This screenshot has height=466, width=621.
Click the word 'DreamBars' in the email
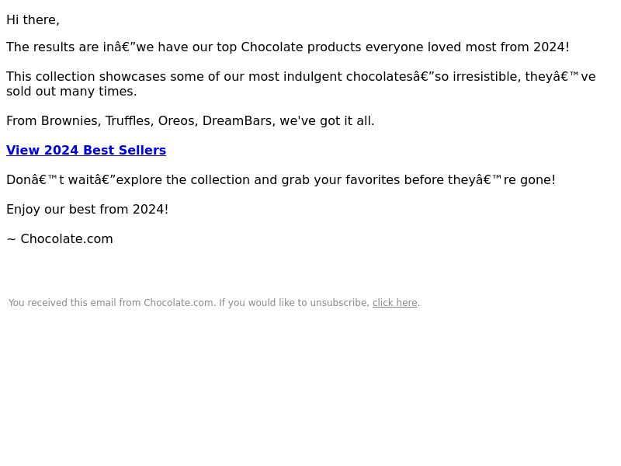[x=238, y=121]
